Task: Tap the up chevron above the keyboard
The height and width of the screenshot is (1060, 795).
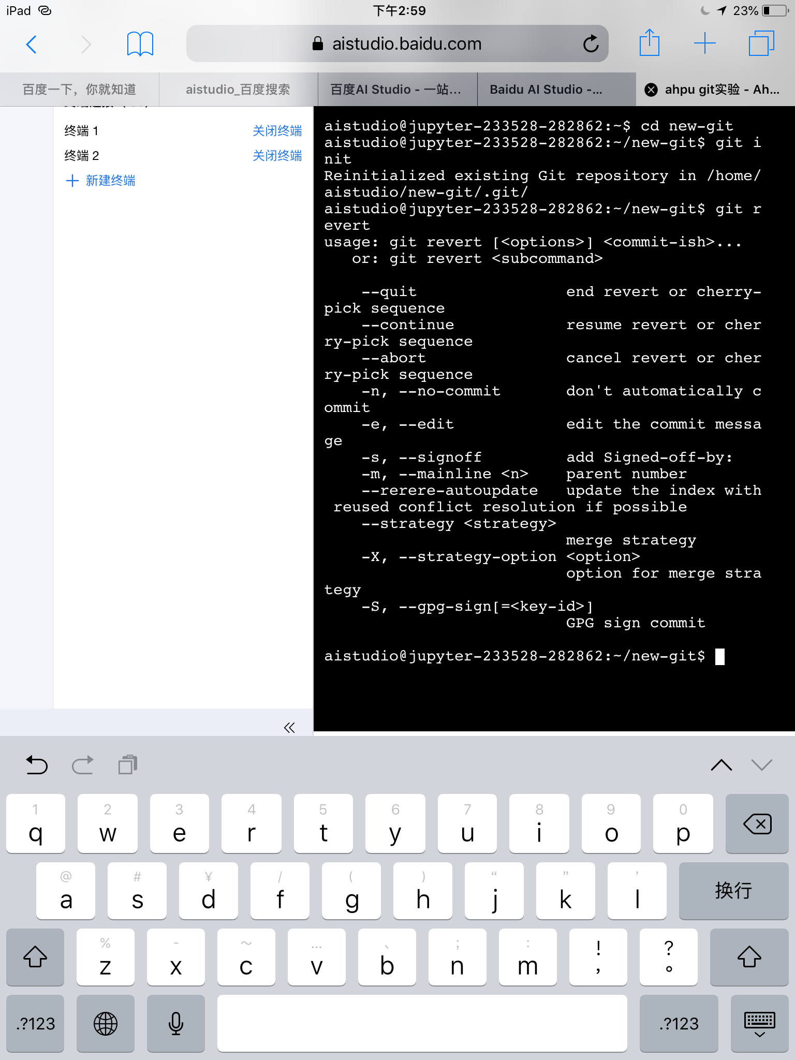Action: point(721,765)
